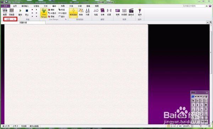The height and width of the screenshot is (129, 213).
Task: Open the purple File (文件) tab
Action: point(5,6)
